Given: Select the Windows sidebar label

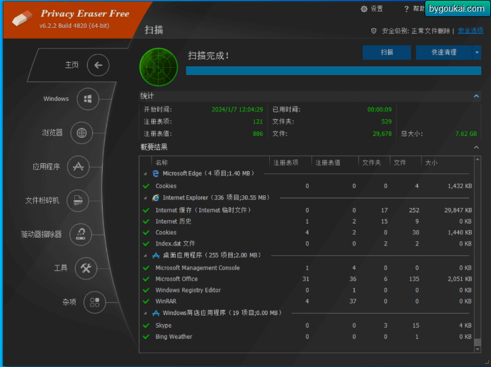Looking at the screenshot, I should (x=56, y=99).
